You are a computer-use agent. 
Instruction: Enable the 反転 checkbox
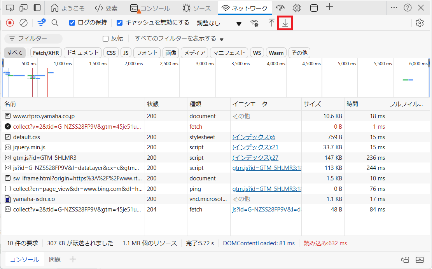105,38
